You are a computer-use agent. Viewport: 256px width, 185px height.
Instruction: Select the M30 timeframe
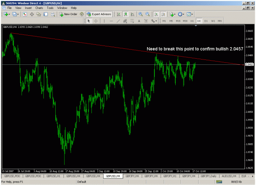(x=185, y=21)
